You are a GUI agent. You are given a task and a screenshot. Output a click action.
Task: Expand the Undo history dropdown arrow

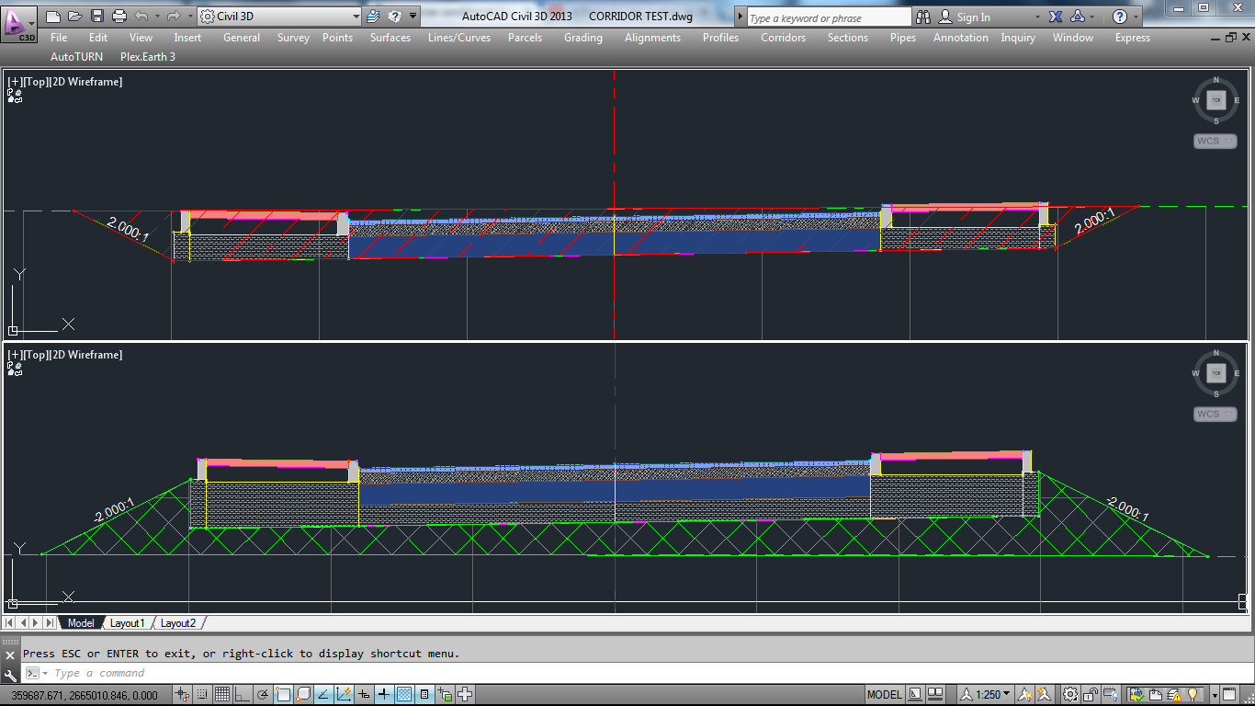click(156, 17)
